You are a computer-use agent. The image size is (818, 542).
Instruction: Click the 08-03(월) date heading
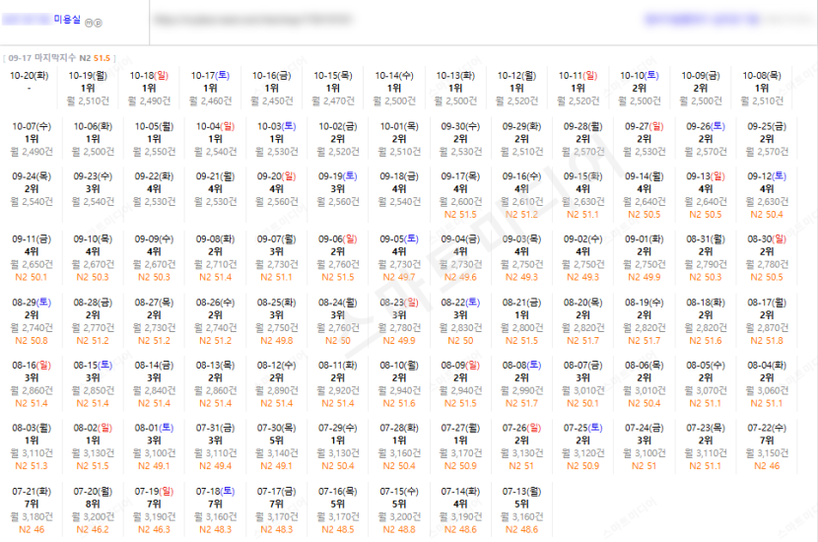coord(32,428)
